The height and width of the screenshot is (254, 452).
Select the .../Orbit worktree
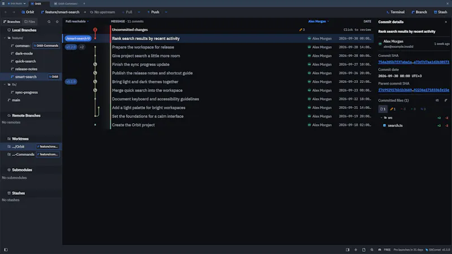[31, 147]
